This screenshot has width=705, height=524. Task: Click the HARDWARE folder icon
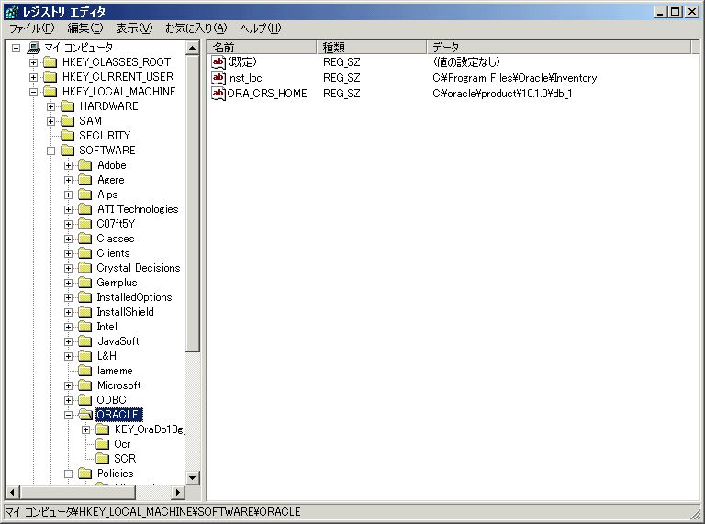pyautogui.click(x=67, y=106)
